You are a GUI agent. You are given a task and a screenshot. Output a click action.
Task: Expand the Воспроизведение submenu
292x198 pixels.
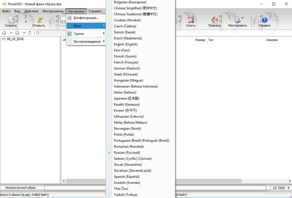pyautogui.click(x=86, y=42)
